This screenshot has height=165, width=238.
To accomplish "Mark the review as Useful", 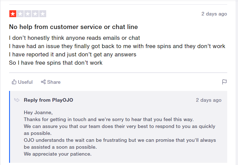I will pyautogui.click(x=25, y=82).
